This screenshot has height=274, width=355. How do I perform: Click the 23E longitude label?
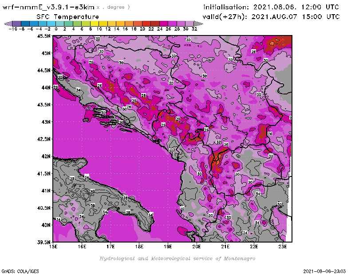283,247
